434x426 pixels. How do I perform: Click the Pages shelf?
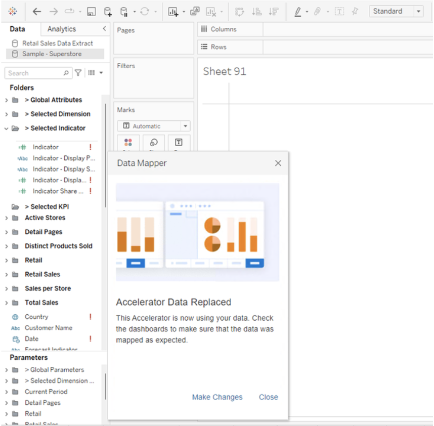point(154,38)
